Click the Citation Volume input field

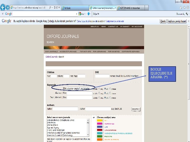point(66,76)
